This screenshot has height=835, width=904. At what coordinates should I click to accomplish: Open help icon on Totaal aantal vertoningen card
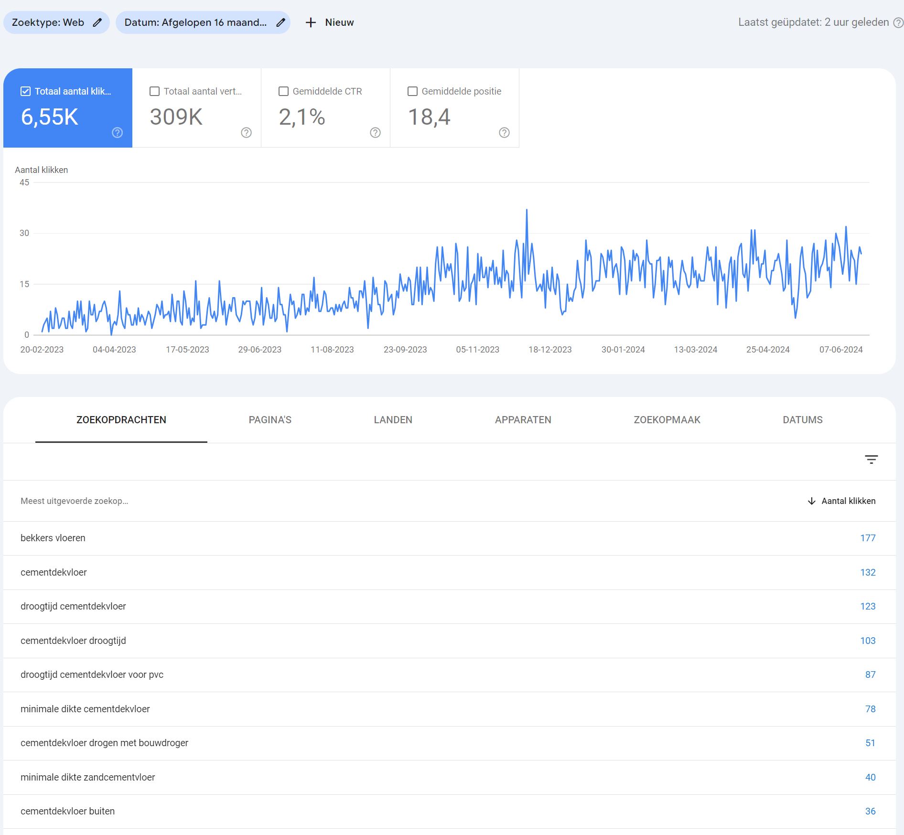click(x=246, y=133)
